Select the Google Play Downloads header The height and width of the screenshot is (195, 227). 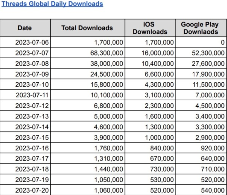pyautogui.click(x=201, y=28)
